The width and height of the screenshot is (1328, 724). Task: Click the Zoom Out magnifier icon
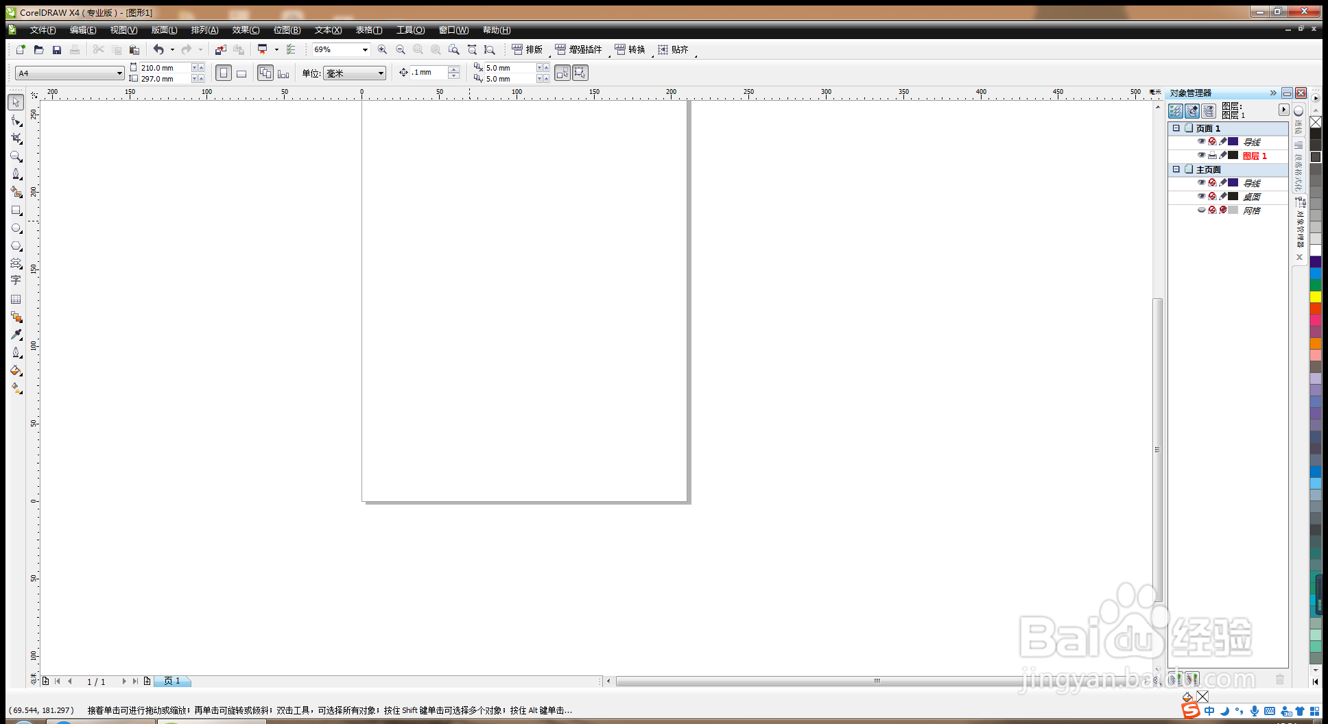pos(401,49)
